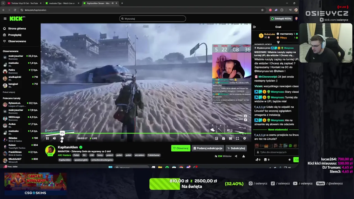Open browser extensions puzzle icon

click(x=282, y=10)
